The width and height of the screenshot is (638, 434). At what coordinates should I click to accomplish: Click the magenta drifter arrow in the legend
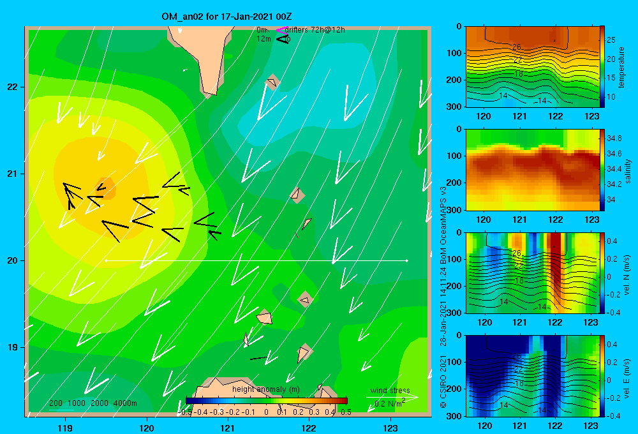[282, 30]
